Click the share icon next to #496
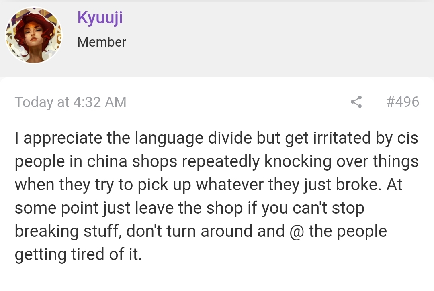The image size is (434, 291). click(356, 102)
